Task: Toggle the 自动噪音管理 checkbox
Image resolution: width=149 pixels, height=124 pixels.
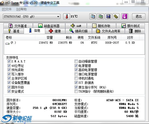Action: pos(76,61)
